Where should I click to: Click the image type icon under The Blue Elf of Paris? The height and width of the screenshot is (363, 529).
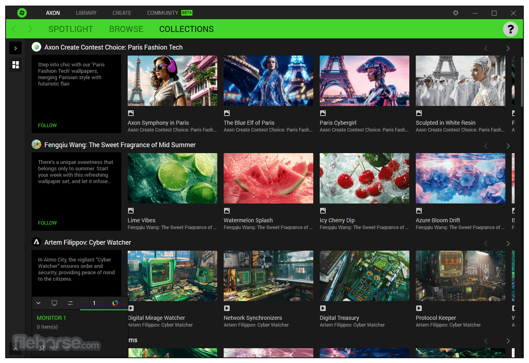[227, 113]
